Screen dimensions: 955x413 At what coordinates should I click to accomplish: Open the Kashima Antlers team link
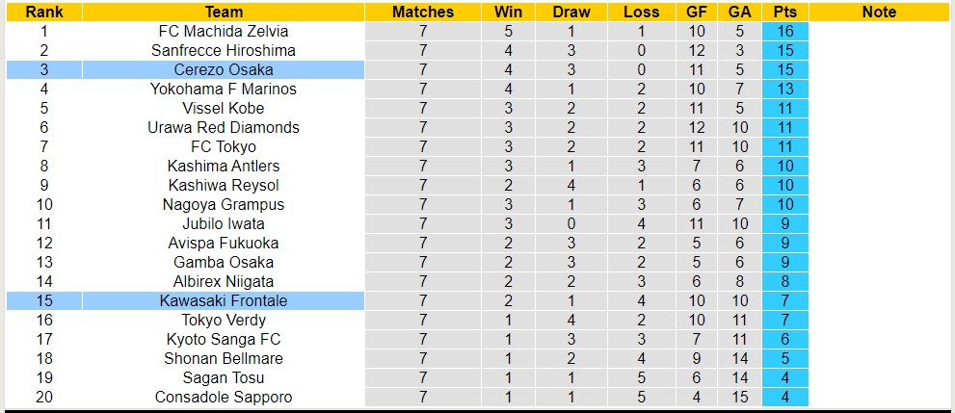[x=224, y=166]
